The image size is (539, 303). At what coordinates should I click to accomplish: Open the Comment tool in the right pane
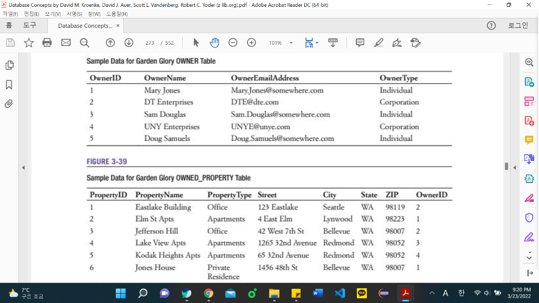(x=529, y=140)
